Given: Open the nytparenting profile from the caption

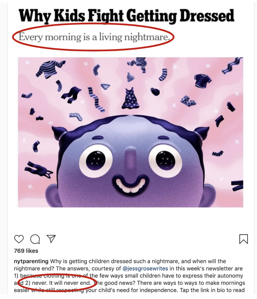Looking at the screenshot, I should (x=31, y=261).
